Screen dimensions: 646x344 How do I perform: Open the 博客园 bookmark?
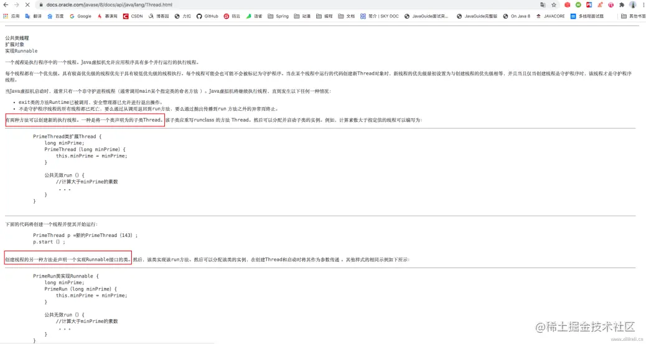coord(159,16)
